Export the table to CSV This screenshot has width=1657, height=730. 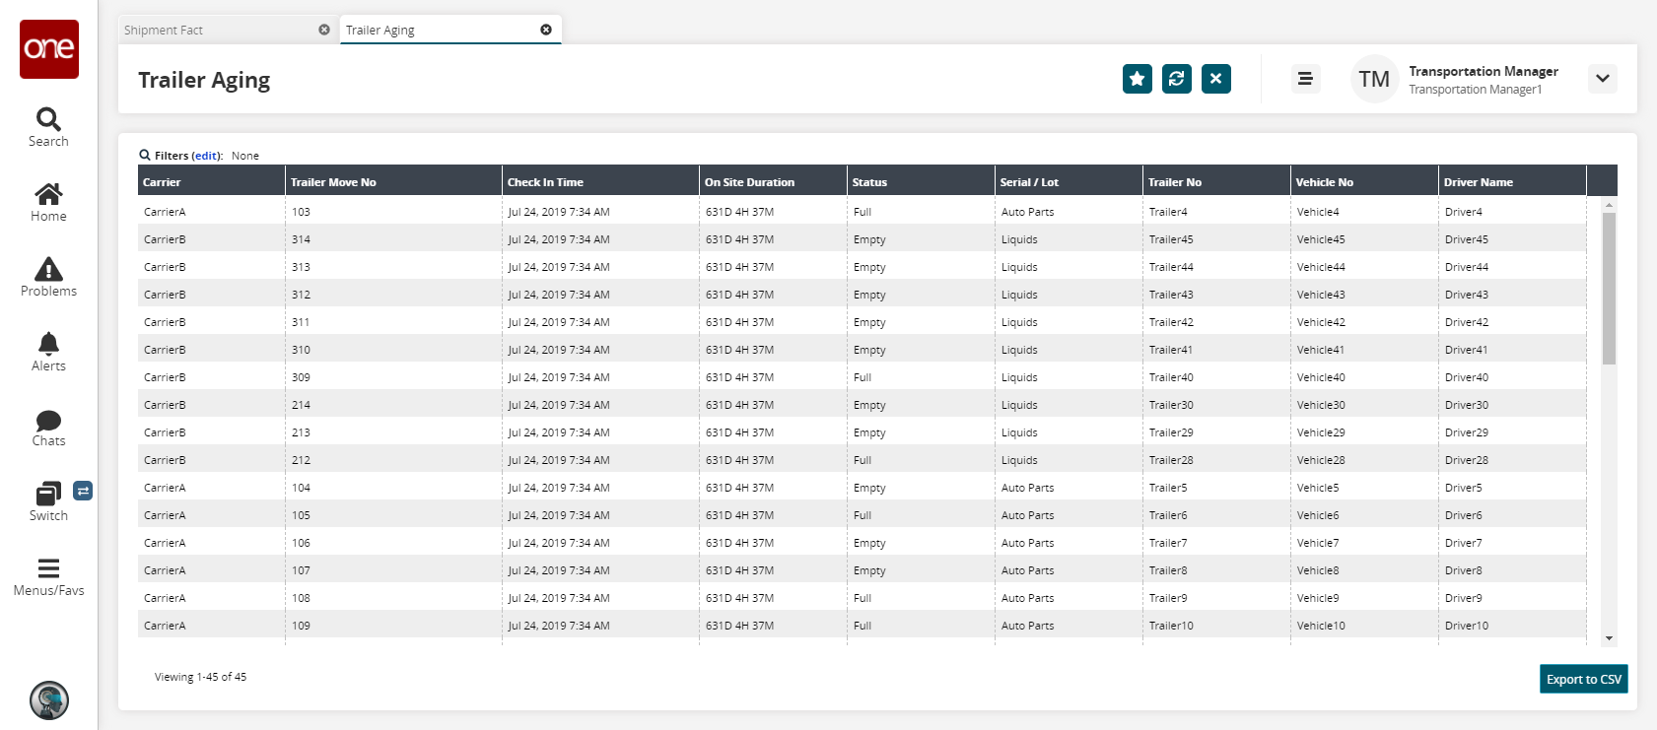[x=1583, y=679]
